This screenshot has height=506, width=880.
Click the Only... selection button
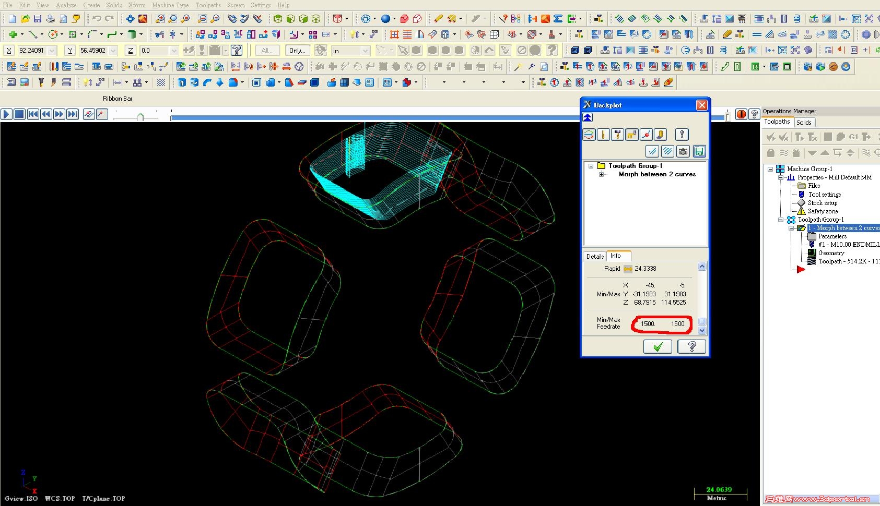coord(298,51)
